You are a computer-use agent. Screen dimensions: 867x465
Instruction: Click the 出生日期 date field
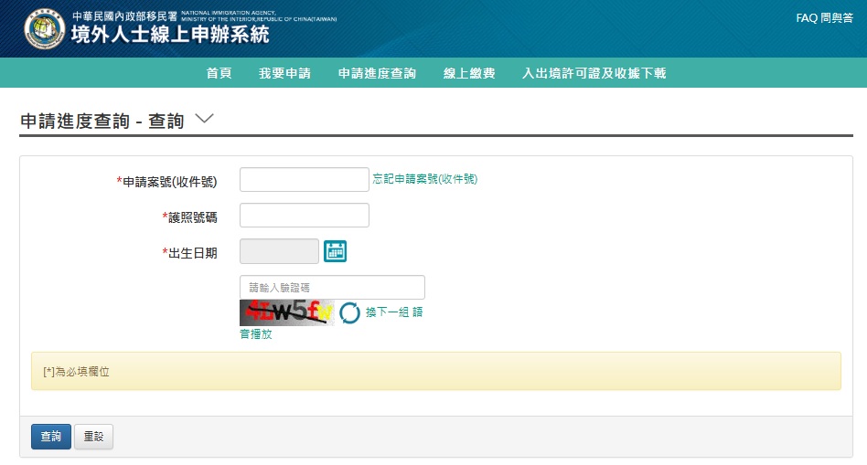[x=279, y=251]
